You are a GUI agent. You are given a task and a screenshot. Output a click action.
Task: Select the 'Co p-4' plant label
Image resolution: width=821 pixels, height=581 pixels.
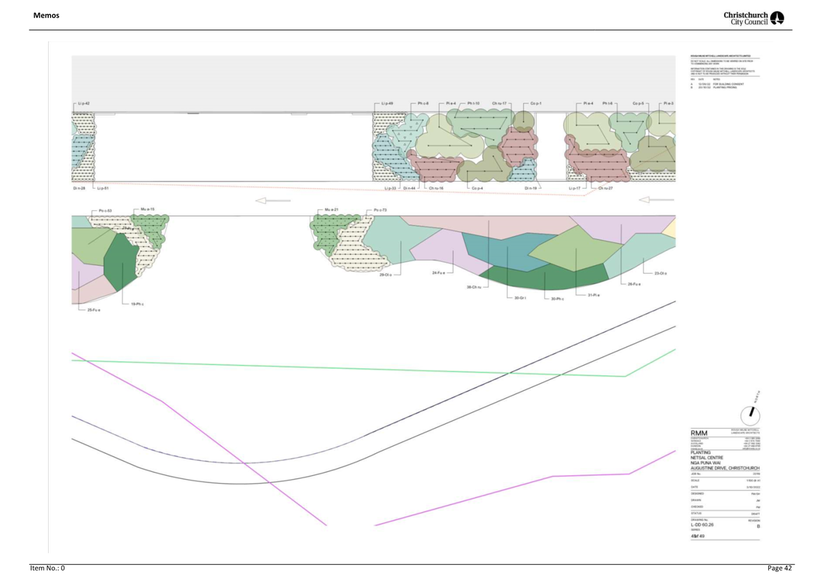click(x=477, y=189)
